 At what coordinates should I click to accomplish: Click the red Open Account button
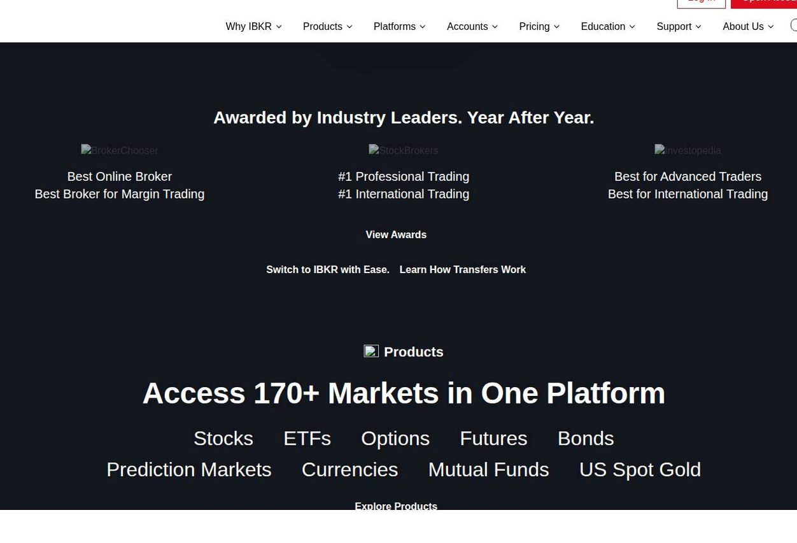pos(764,3)
